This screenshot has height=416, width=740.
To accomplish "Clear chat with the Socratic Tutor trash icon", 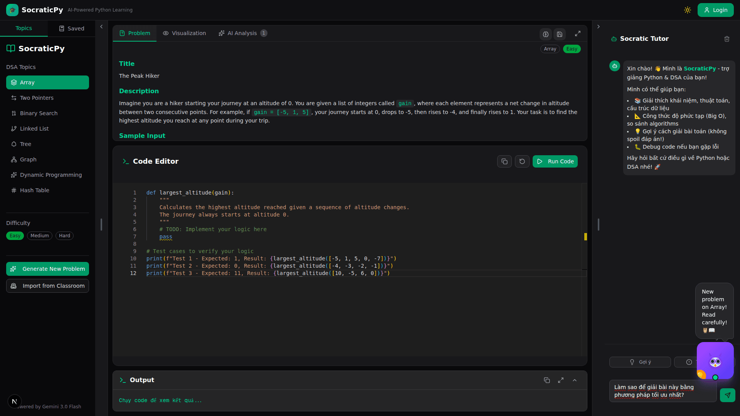I will (727, 39).
